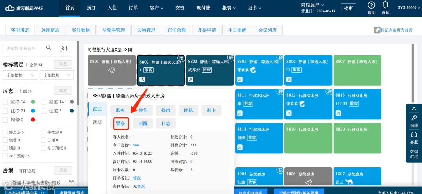Open 客服 headset support
The width and height of the screenshot is (422, 194).
click(x=414, y=137)
